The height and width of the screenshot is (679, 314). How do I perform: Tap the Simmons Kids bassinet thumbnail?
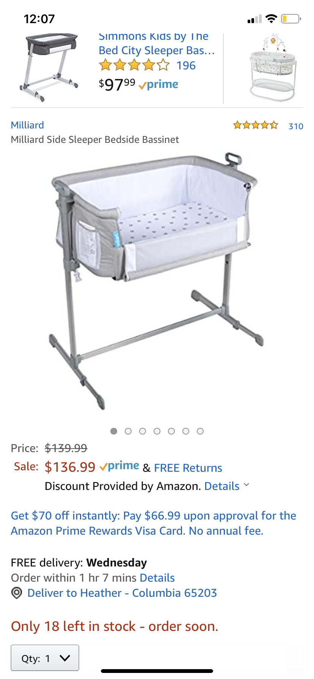(x=49, y=67)
